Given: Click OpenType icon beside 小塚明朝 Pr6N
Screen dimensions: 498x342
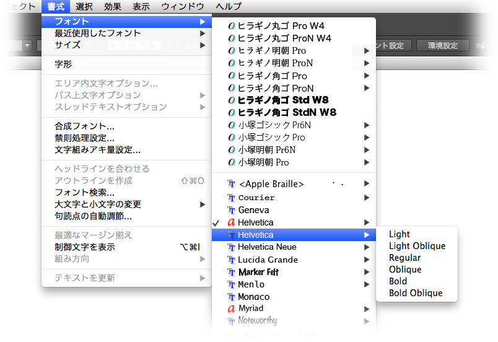Looking at the screenshot, I should [x=232, y=150].
